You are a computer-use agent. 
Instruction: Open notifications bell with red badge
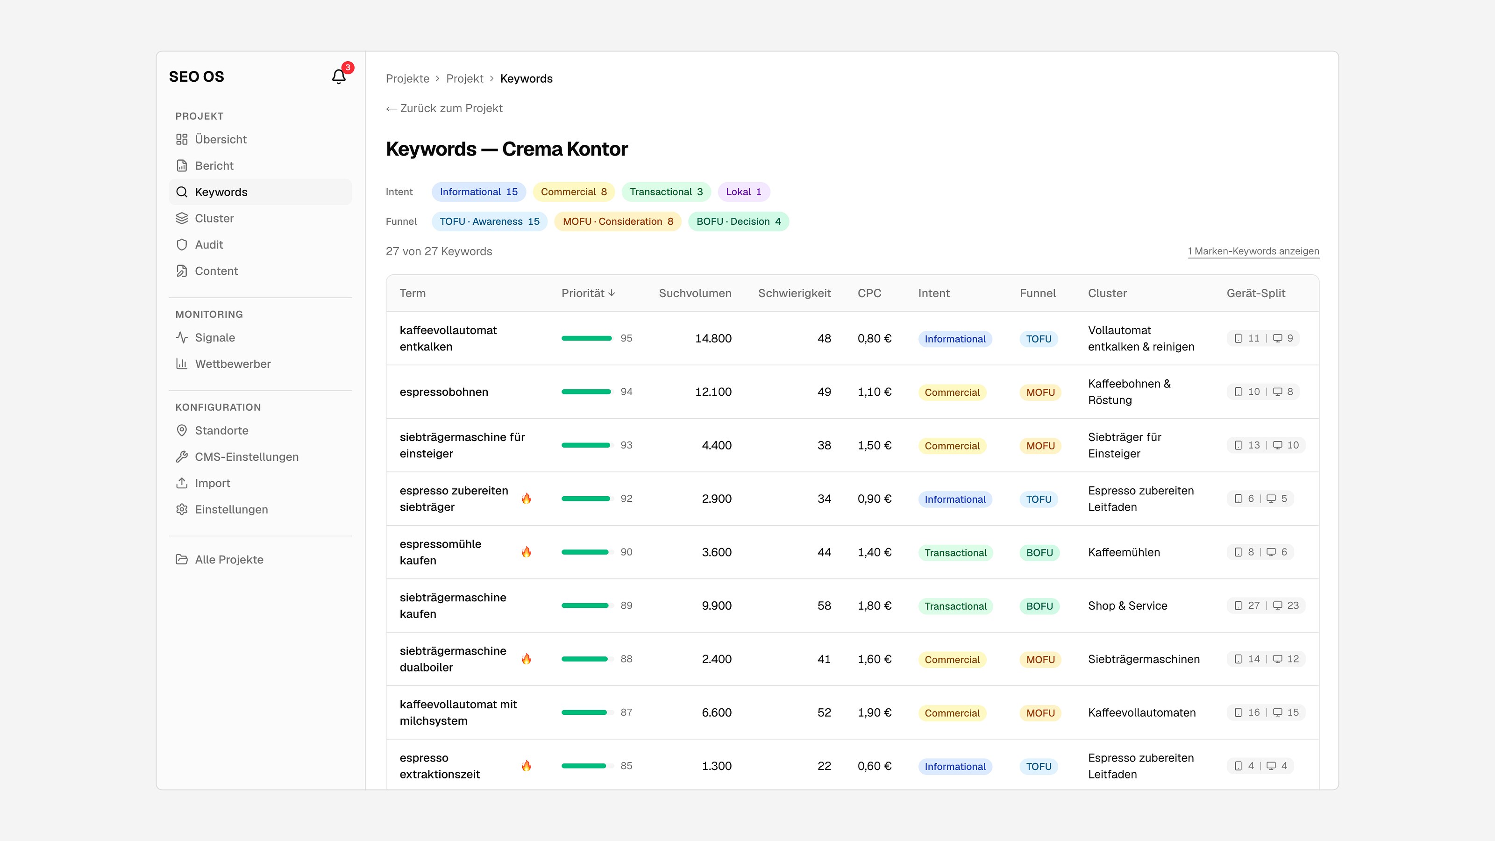[x=339, y=76]
